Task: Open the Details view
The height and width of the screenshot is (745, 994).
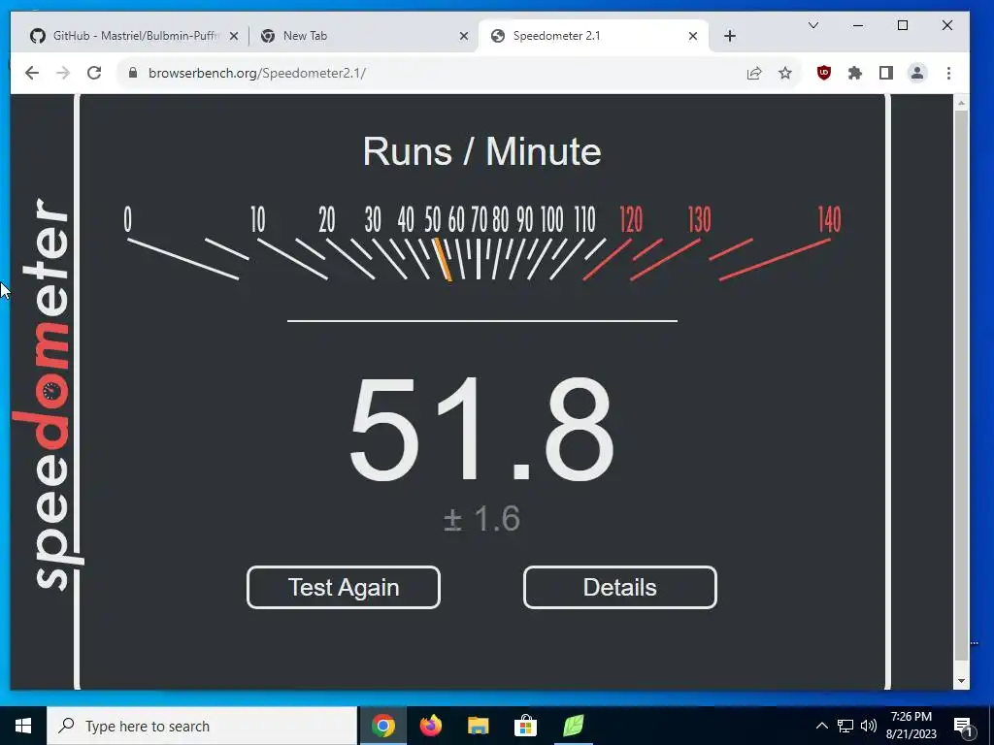Action: tap(620, 587)
